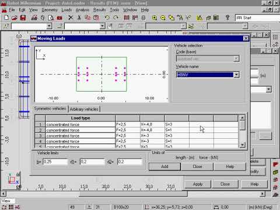Open the Tools menu
The height and width of the screenshot is (210, 280).
[x=114, y=10]
